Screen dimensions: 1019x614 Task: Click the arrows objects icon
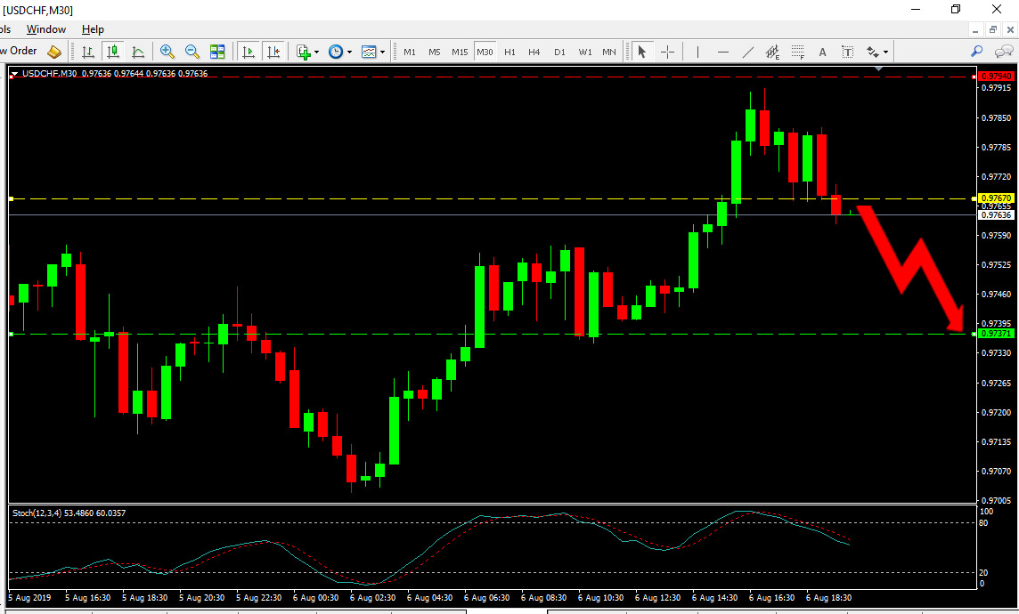(x=873, y=52)
